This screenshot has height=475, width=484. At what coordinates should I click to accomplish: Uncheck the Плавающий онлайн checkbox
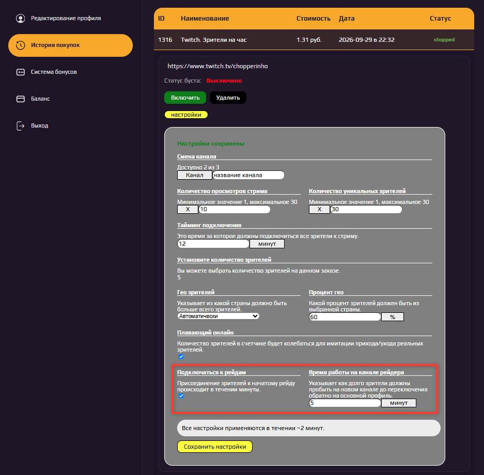click(x=181, y=357)
